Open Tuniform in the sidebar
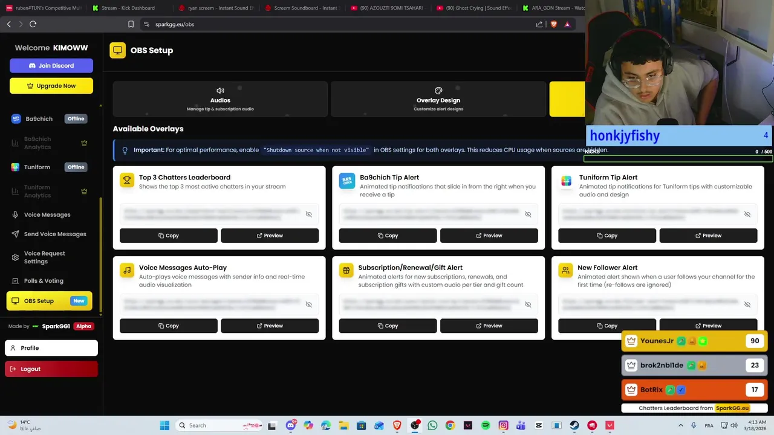Viewport: 774px width, 435px height. pyautogui.click(x=48, y=167)
